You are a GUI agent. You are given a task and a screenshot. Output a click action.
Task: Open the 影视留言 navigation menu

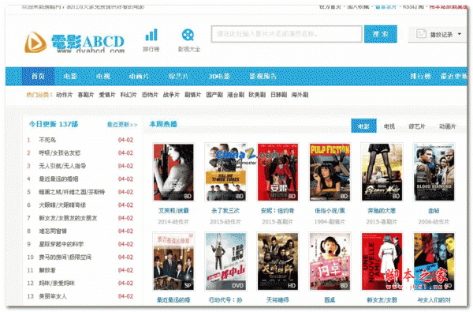[263, 76]
